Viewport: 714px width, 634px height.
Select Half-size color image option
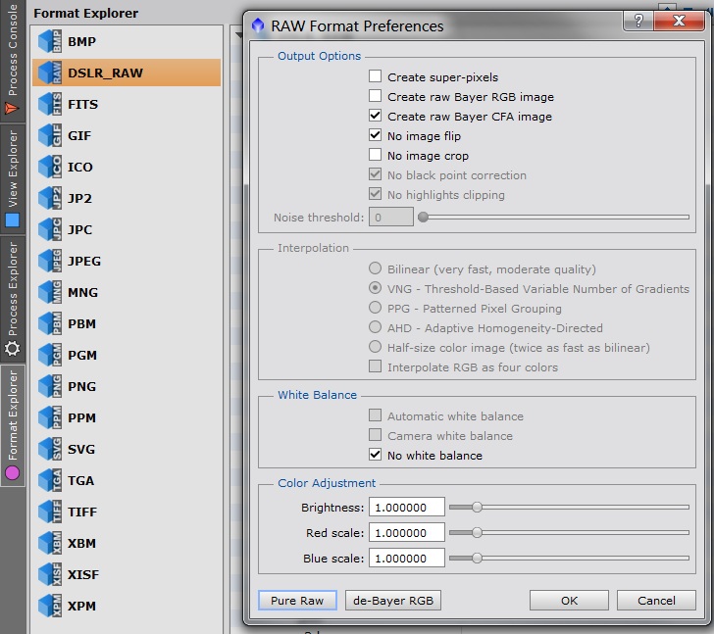pyautogui.click(x=375, y=347)
